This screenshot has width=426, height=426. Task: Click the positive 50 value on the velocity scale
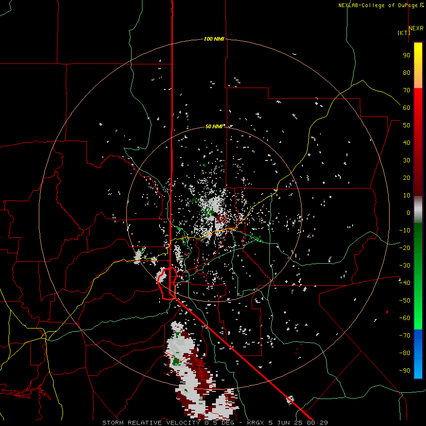click(x=407, y=125)
